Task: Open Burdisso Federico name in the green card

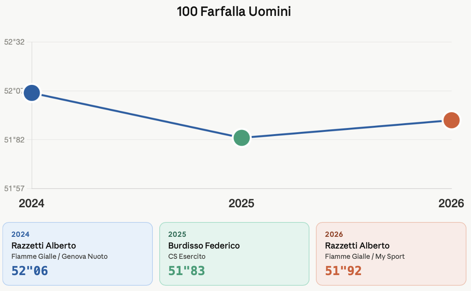Action: click(204, 246)
